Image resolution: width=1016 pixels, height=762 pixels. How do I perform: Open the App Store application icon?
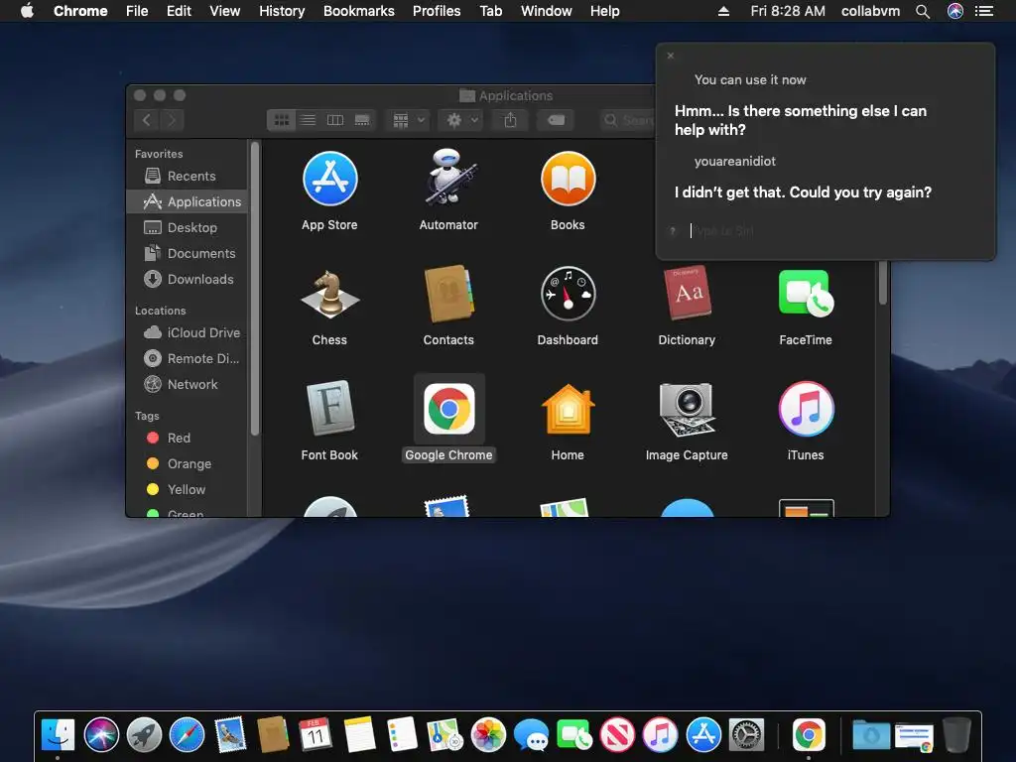(x=329, y=179)
